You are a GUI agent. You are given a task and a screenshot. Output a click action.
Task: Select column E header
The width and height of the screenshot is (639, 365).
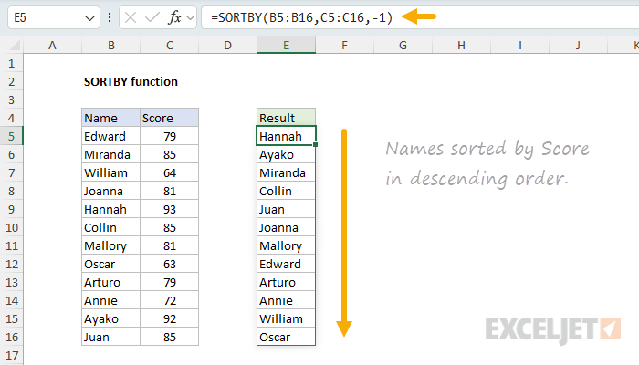tap(286, 46)
